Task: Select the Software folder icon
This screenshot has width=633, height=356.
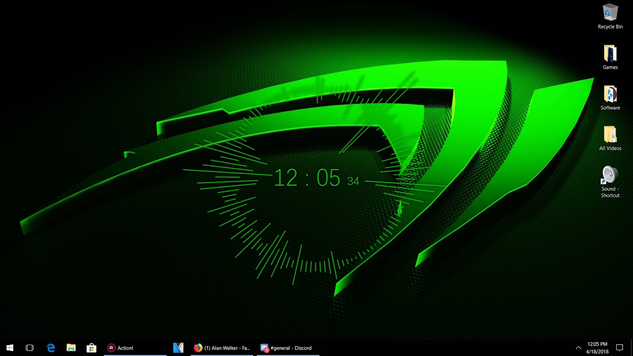Action: coord(610,98)
